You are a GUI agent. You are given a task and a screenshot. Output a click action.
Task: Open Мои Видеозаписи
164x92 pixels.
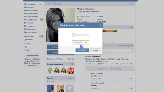pos(31,14)
